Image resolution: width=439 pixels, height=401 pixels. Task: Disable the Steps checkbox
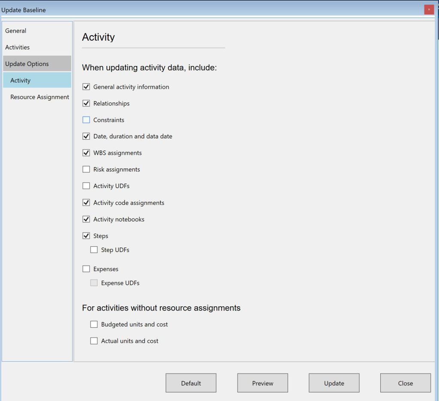point(86,236)
